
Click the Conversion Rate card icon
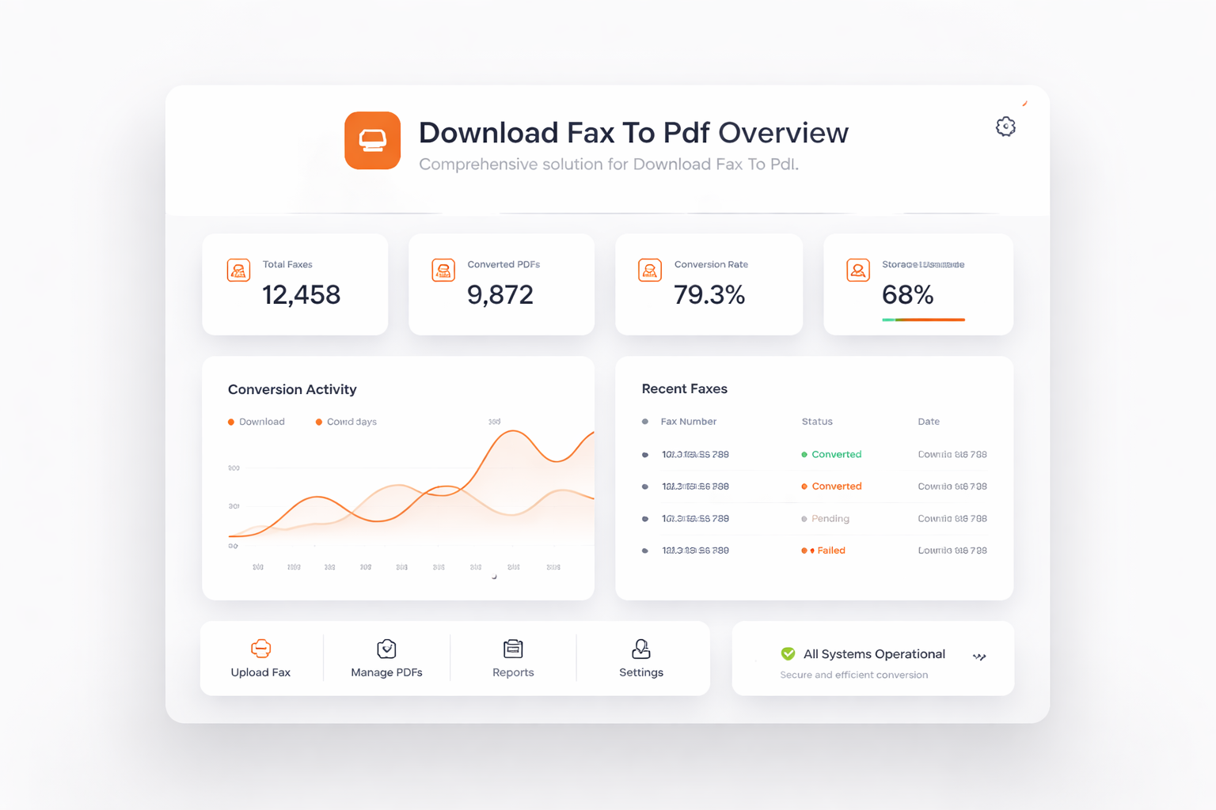tap(650, 271)
